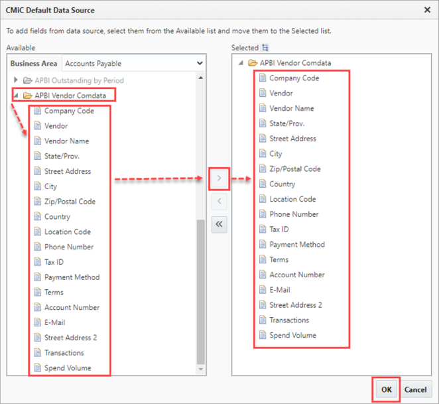439x404 pixels.
Task: Click the Available list scrollbar thumb
Action: [x=200, y=292]
